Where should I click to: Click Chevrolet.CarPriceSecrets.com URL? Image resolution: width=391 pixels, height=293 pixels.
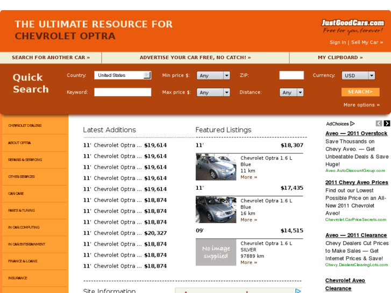pyautogui.click(x=356, y=220)
